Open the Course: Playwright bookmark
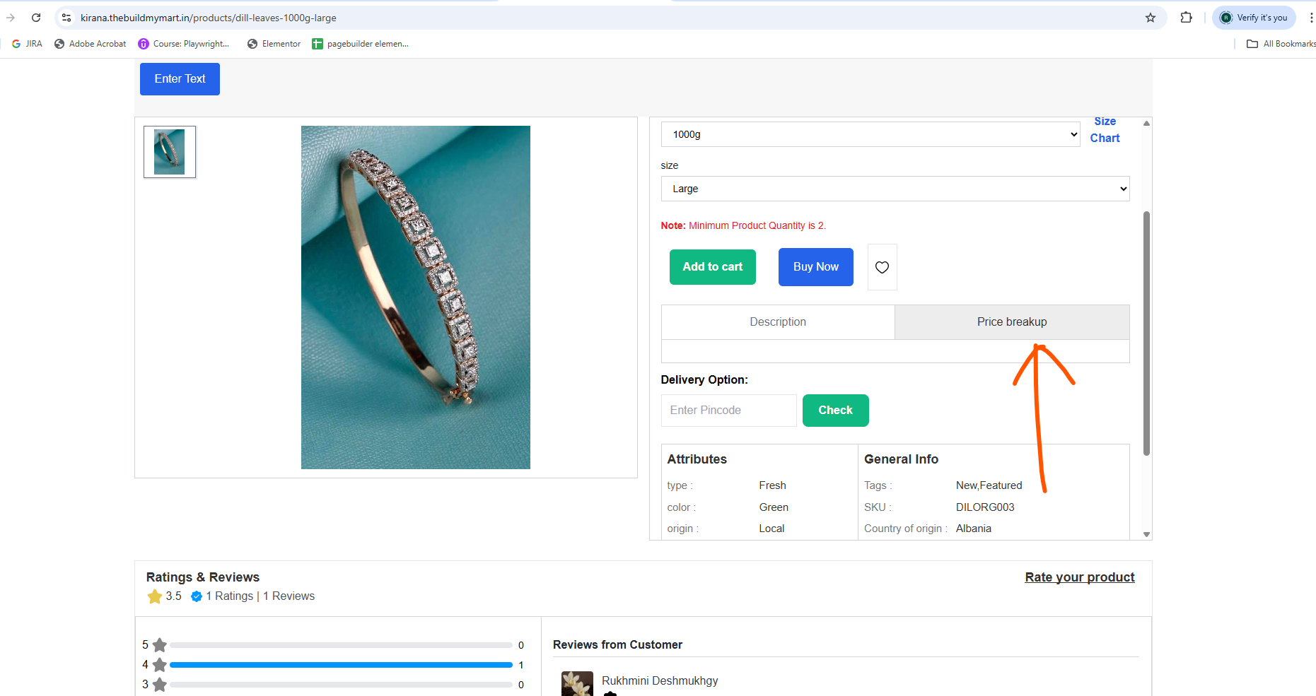Screen dimensions: 1316x696 click(184, 44)
